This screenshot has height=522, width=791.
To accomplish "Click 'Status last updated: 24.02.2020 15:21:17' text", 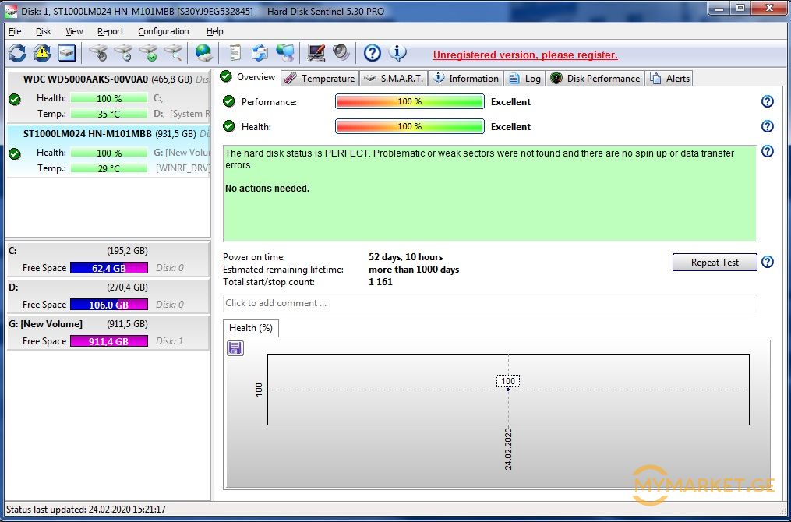I will pos(86,510).
